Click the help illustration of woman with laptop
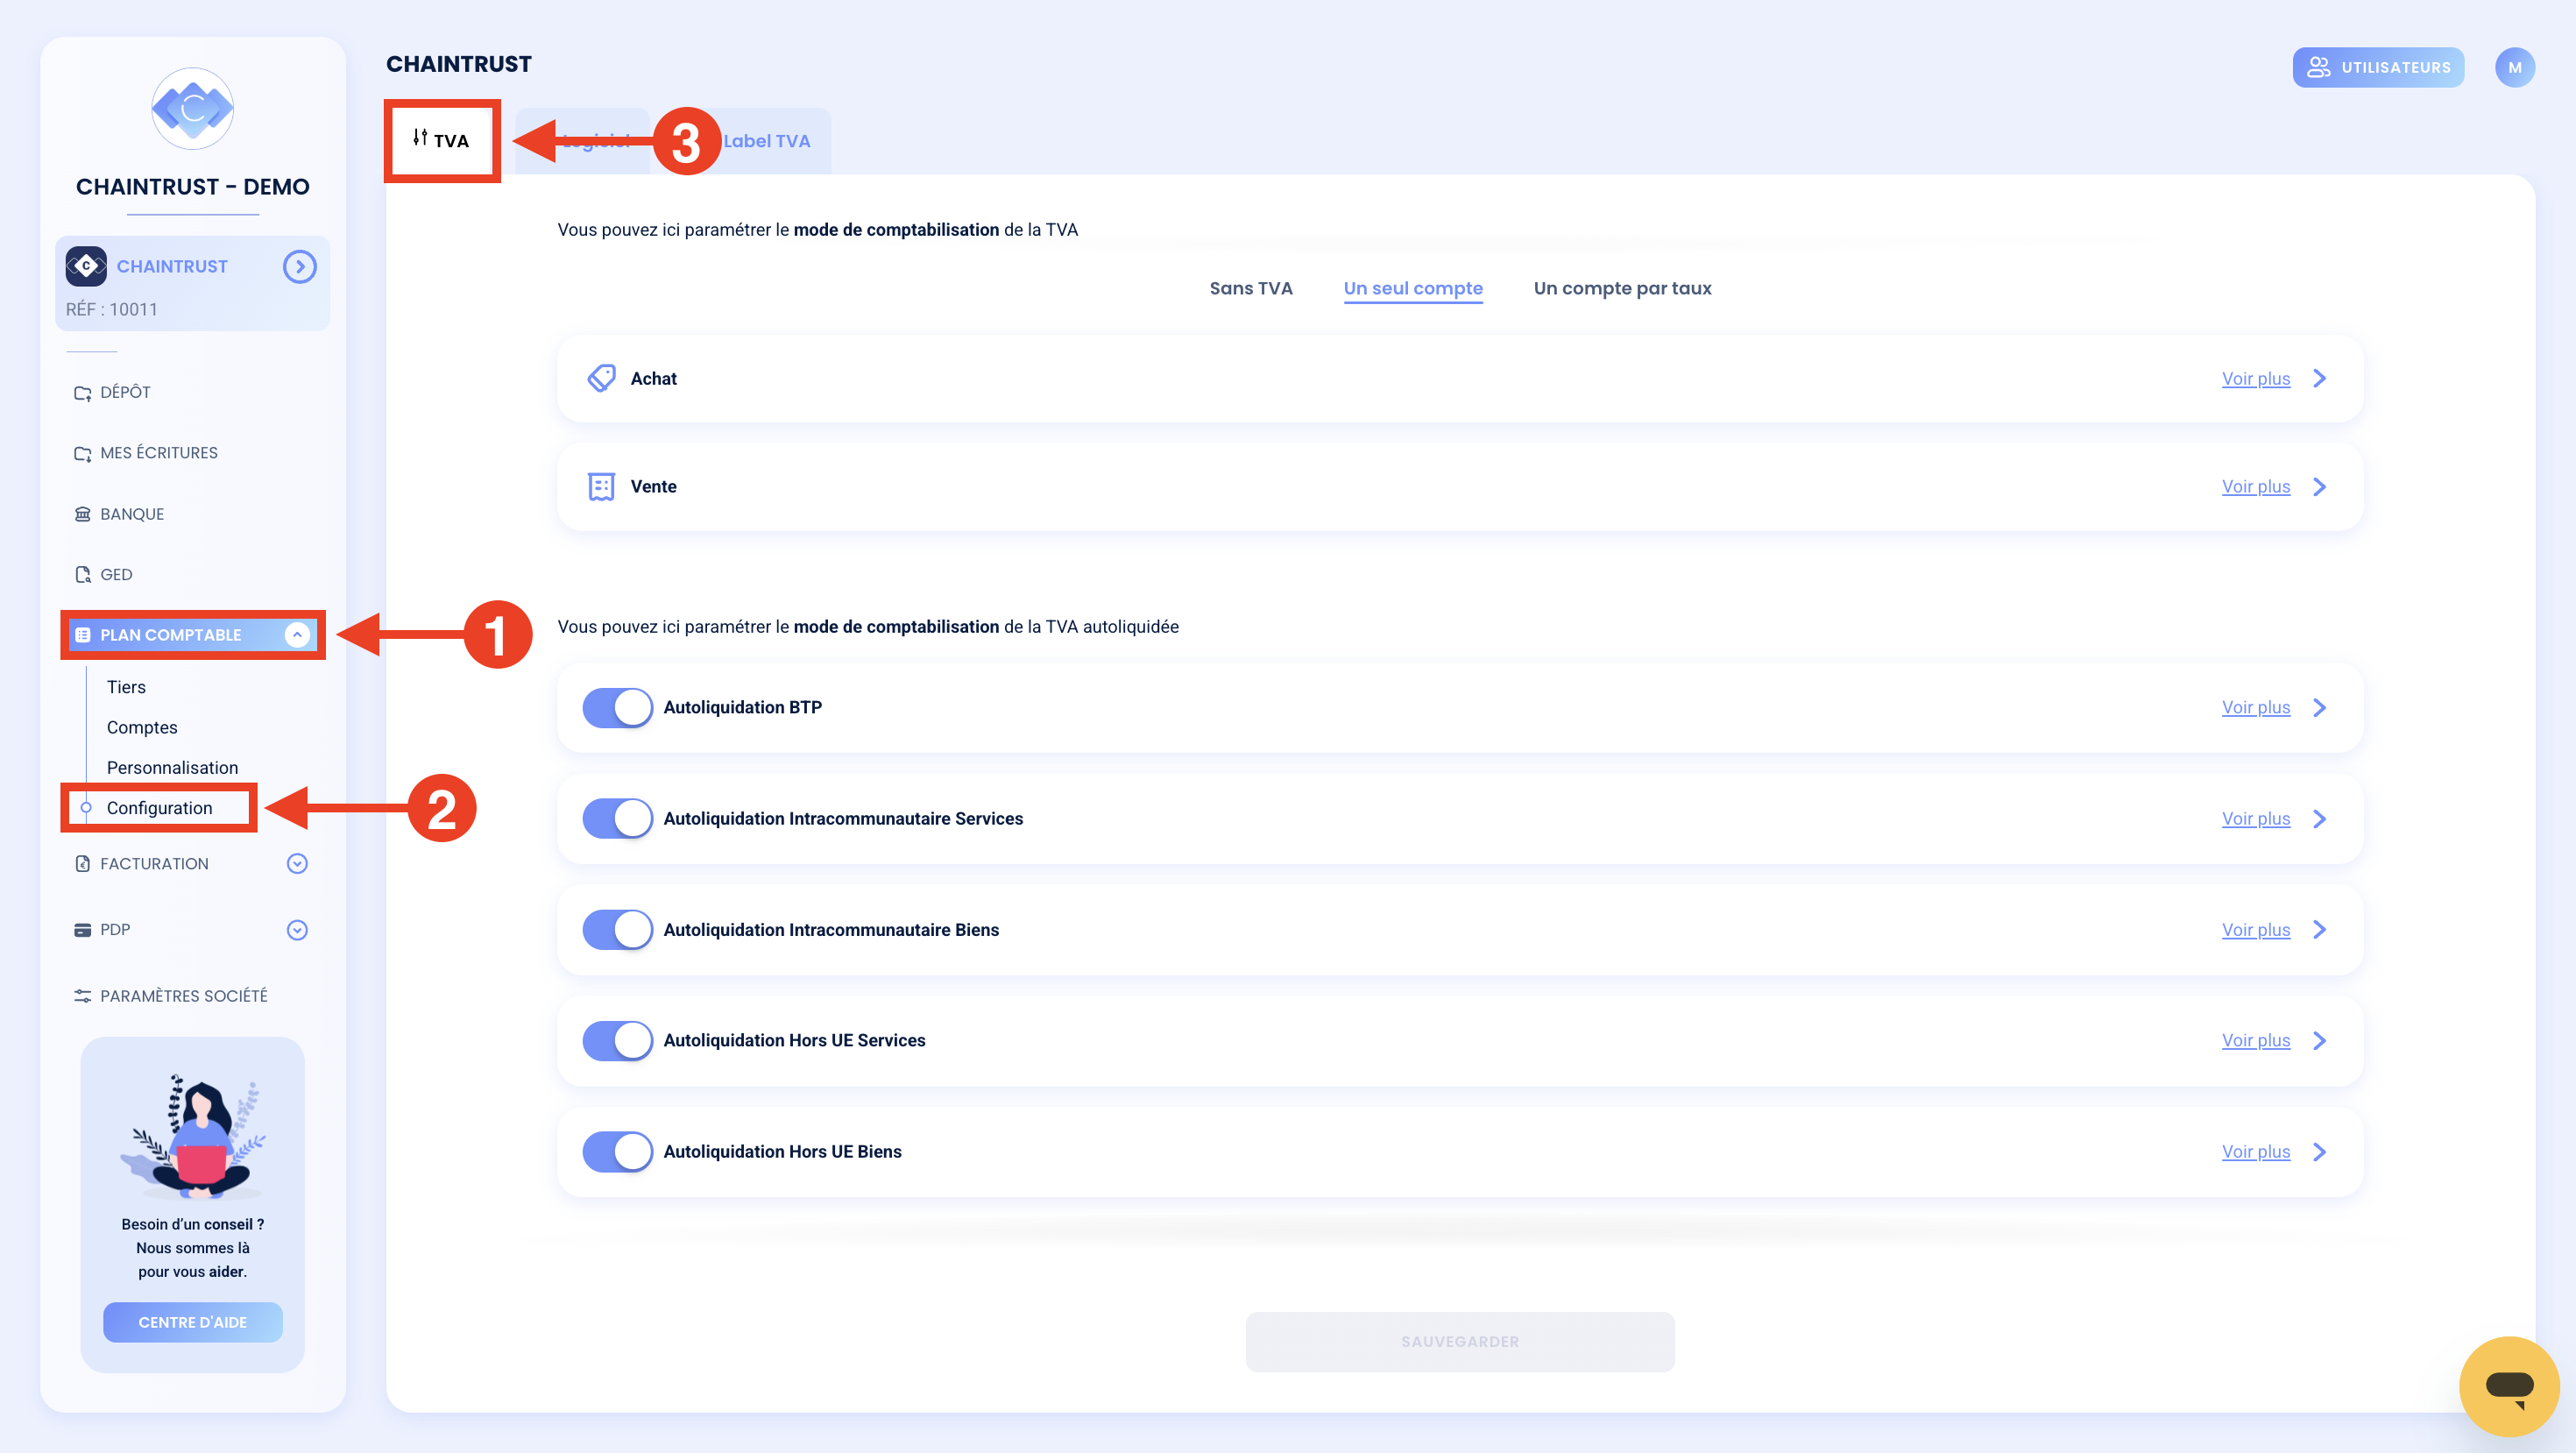 (193, 1136)
